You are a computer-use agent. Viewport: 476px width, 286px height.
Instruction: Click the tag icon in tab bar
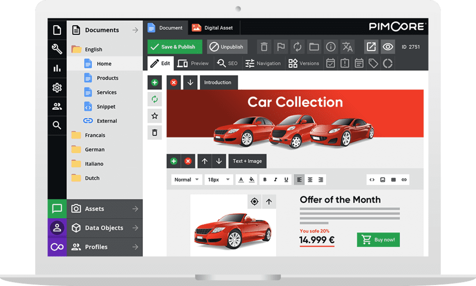click(x=374, y=64)
